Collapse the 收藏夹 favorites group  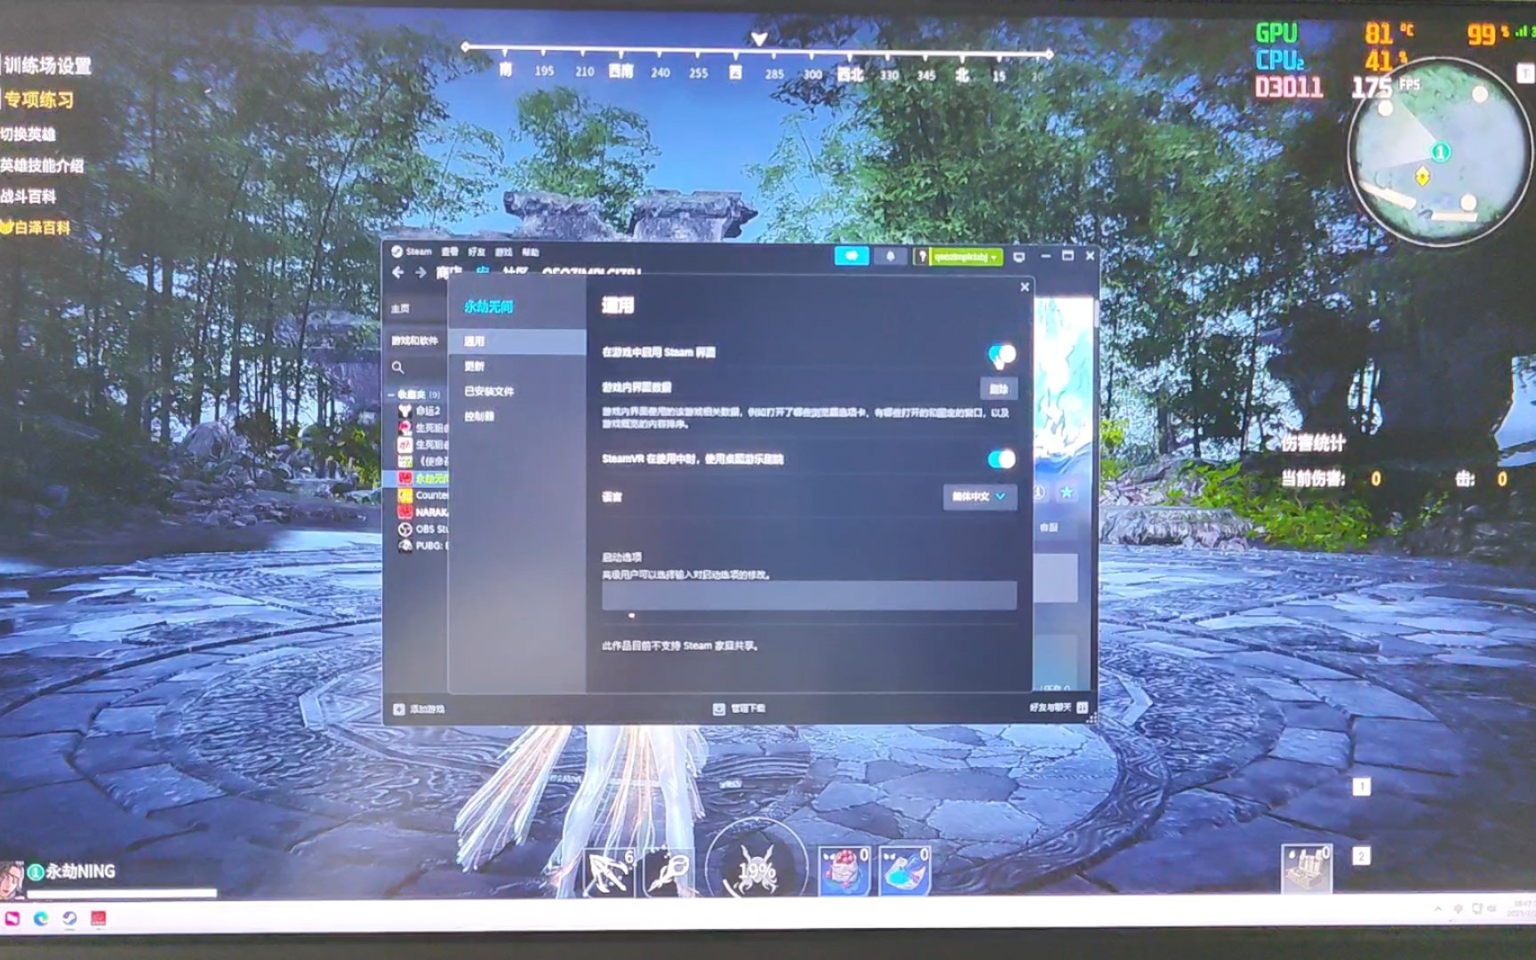coord(391,394)
